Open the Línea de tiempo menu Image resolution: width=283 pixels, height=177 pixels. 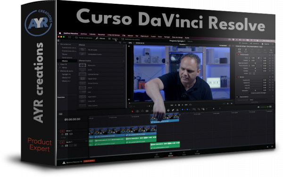click(114, 35)
